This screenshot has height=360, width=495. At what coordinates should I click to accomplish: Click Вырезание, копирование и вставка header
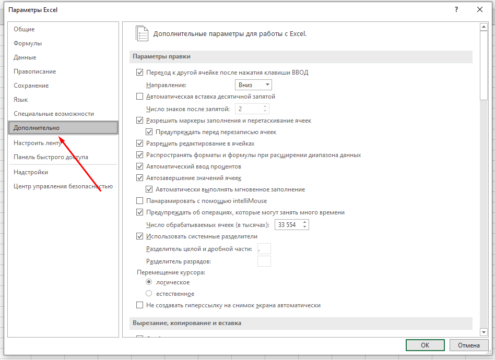301,323
